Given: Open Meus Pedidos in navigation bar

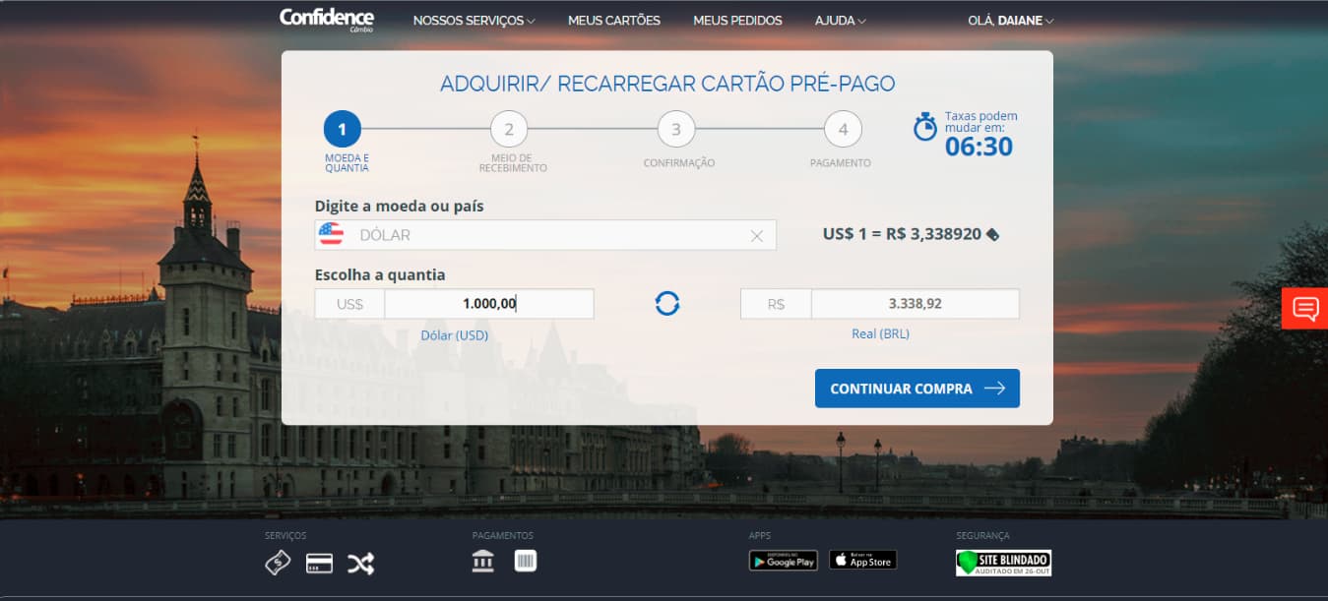Looking at the screenshot, I should tap(737, 21).
